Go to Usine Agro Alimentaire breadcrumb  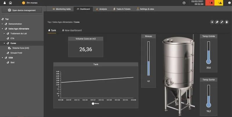coord(63,22)
